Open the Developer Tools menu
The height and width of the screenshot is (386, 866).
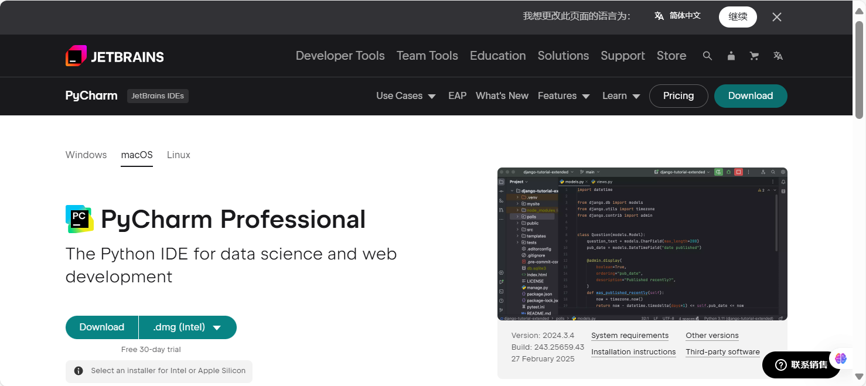point(340,56)
